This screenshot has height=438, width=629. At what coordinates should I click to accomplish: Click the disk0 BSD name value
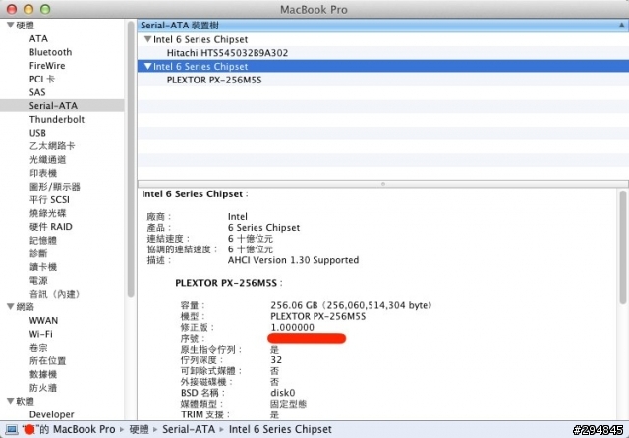pos(283,393)
